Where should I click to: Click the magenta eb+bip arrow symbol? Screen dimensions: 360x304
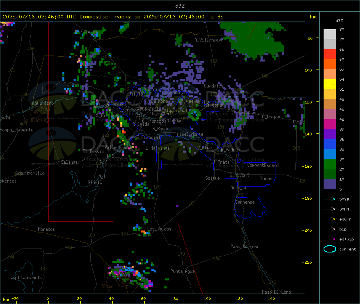coord(330,239)
